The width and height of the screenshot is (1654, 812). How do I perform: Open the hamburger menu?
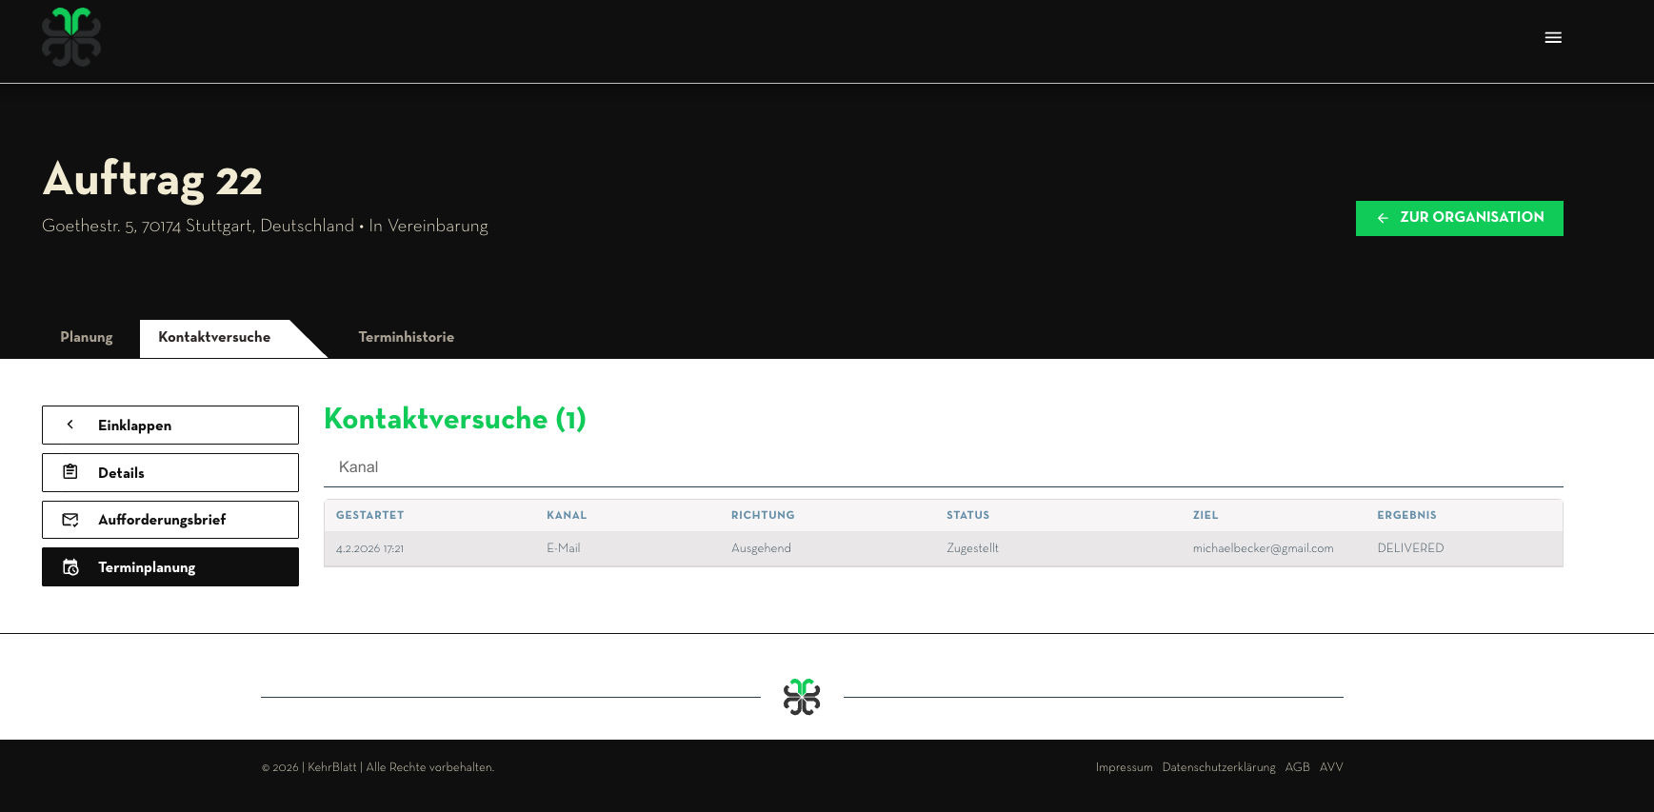1553,38
